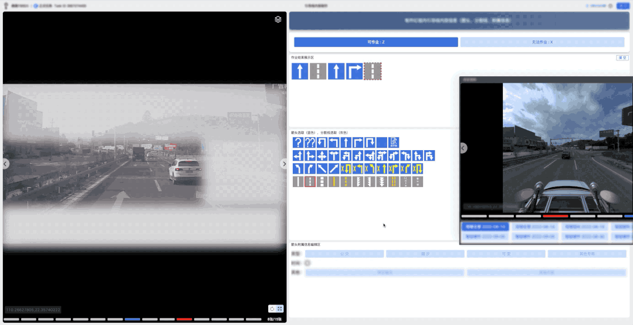This screenshot has height=325, width=633.
Task: Go to the next image with right chevron
Action: point(284,164)
